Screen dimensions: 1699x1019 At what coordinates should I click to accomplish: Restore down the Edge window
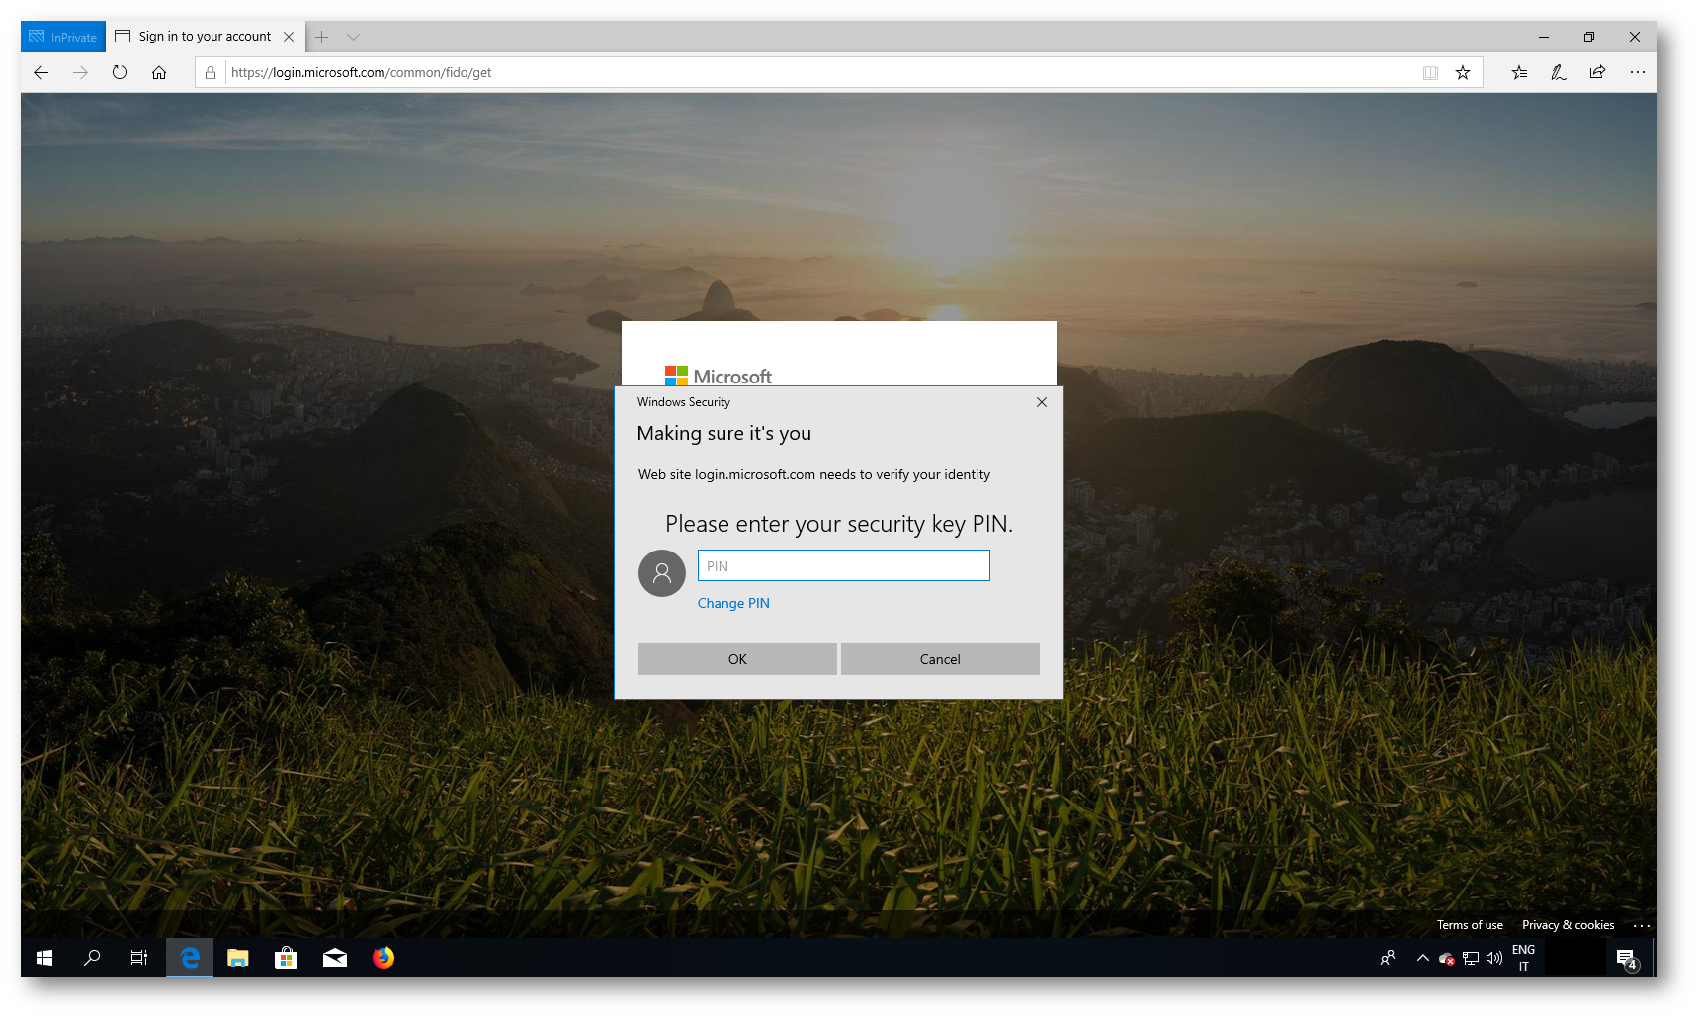pos(1588,37)
